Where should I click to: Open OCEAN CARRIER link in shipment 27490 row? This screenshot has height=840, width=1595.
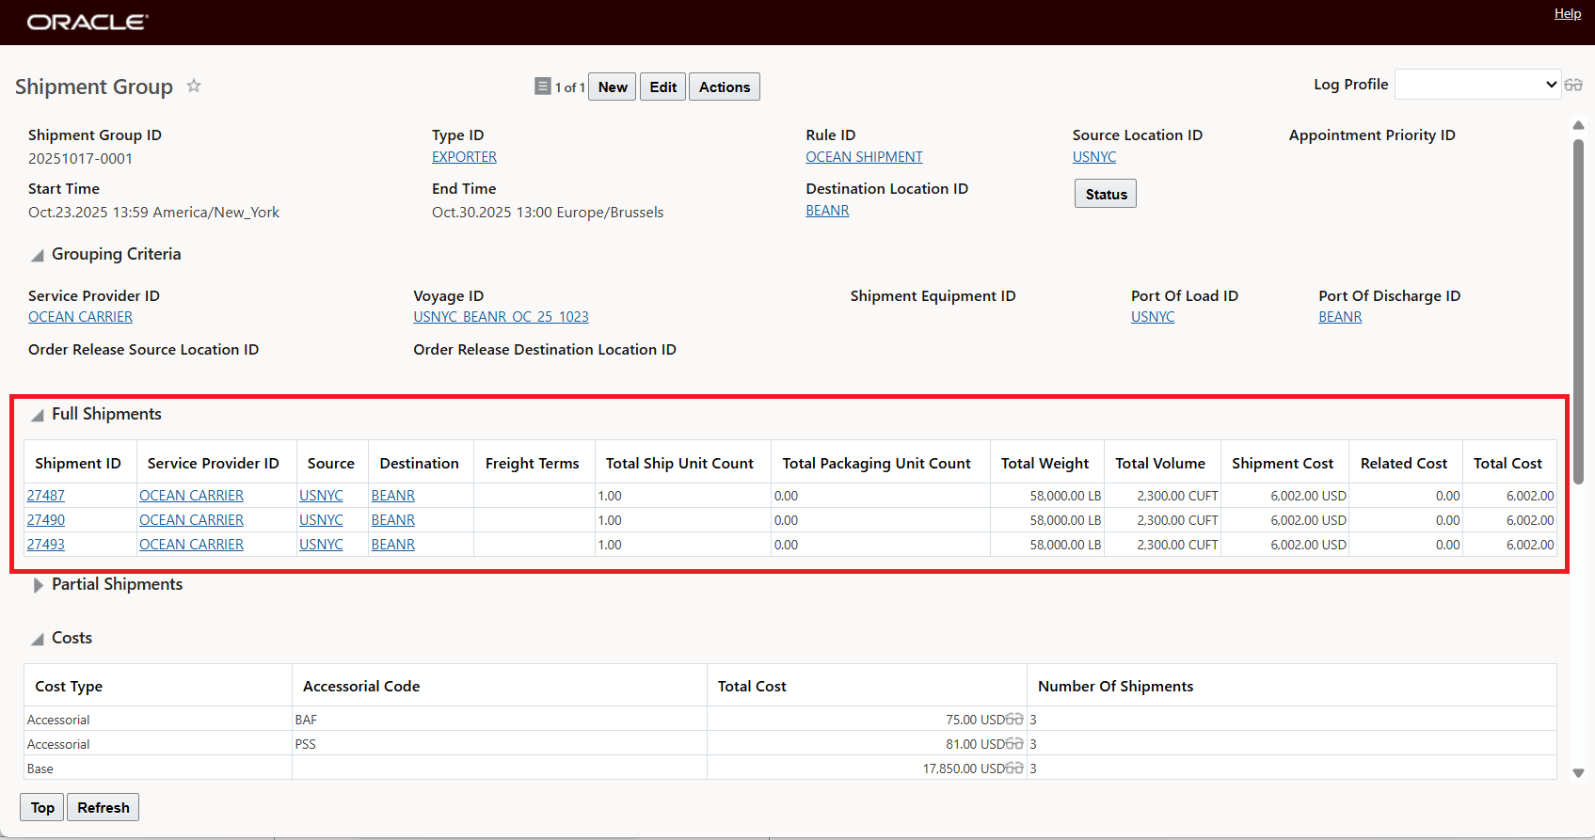191,520
